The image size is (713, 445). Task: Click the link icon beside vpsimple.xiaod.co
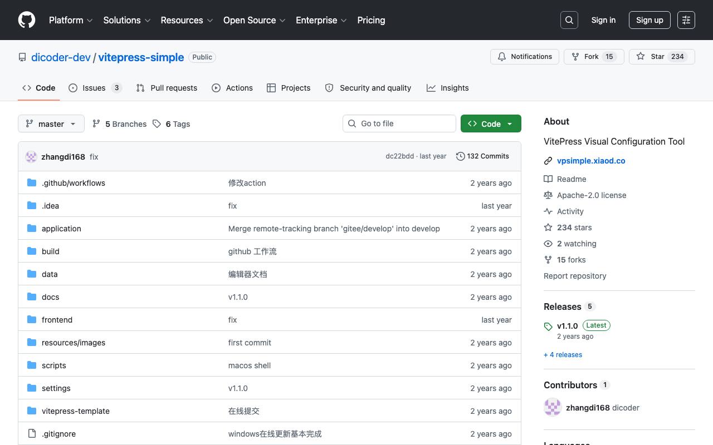tap(548, 161)
